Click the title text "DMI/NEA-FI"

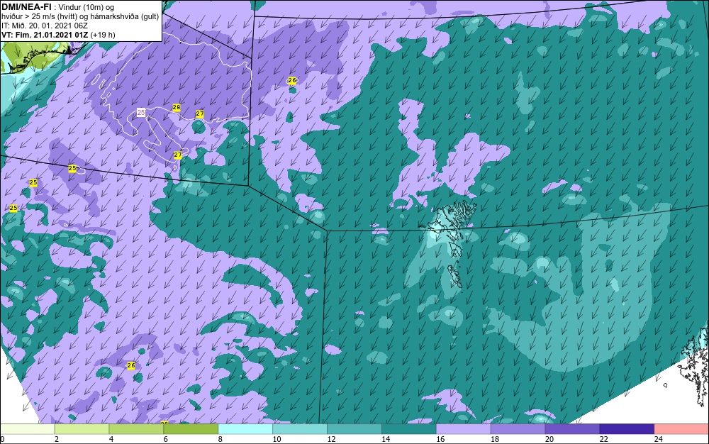point(26,6)
